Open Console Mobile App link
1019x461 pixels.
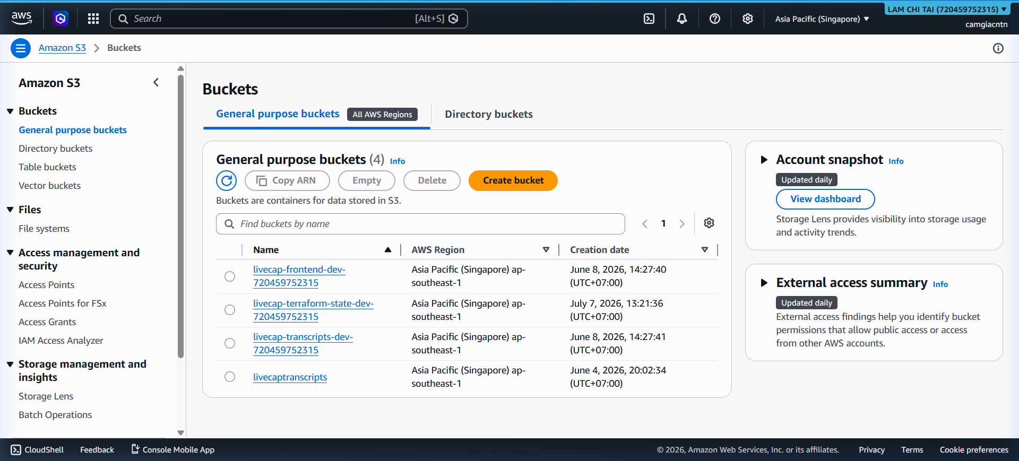click(173, 450)
